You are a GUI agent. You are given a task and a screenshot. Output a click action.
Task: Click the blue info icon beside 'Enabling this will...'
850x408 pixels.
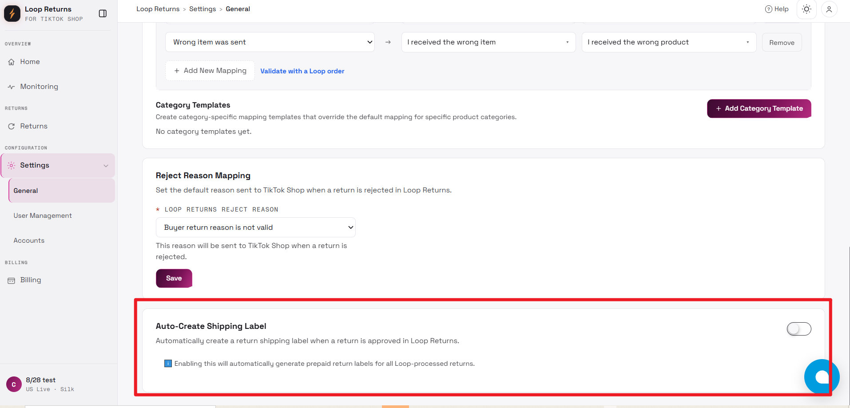pyautogui.click(x=168, y=364)
